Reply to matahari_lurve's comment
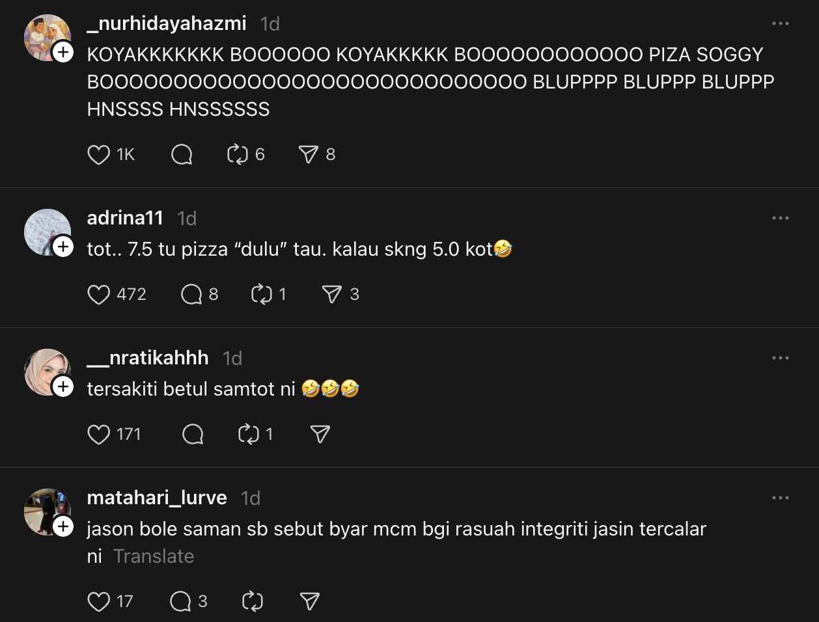 click(180, 602)
